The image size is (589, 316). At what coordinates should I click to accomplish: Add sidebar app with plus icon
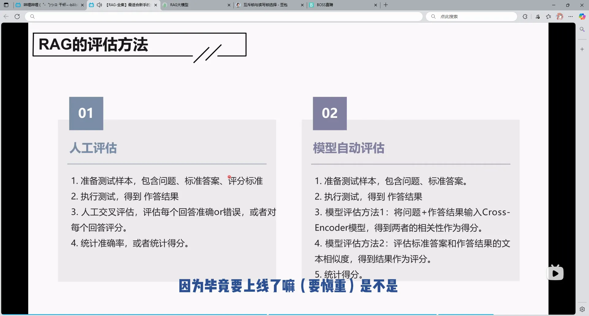click(582, 49)
